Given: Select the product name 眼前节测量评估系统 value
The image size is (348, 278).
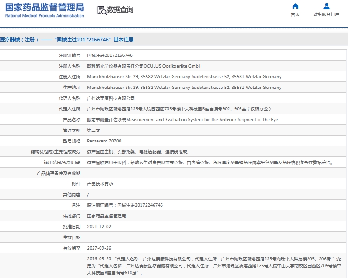Looking at the screenshot, I should [x=182, y=120].
